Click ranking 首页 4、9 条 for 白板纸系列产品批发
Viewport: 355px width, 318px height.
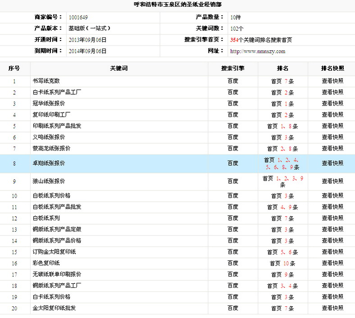tap(282, 207)
